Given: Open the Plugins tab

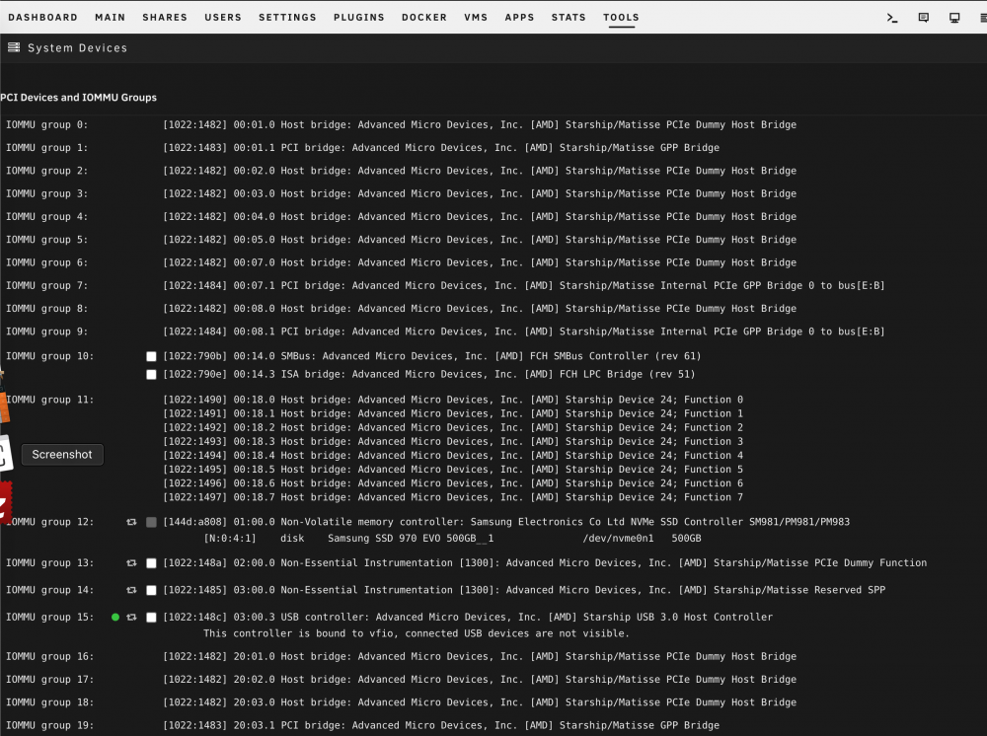Looking at the screenshot, I should [x=359, y=18].
